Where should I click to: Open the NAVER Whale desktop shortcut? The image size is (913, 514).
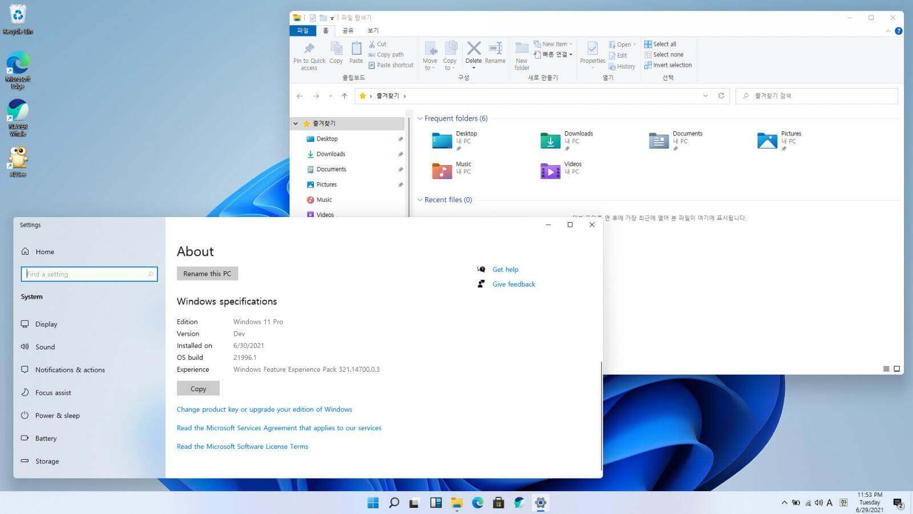(18, 118)
